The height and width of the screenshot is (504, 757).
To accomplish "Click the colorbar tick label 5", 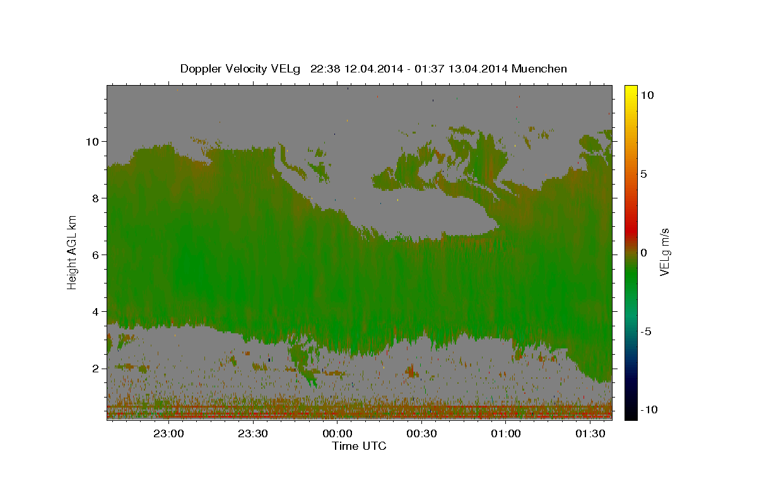I will [644, 174].
